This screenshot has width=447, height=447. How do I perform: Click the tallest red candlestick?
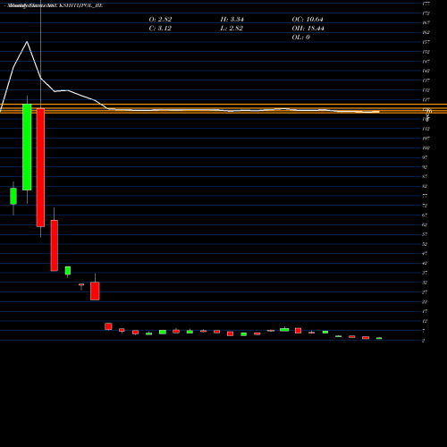click(x=40, y=167)
